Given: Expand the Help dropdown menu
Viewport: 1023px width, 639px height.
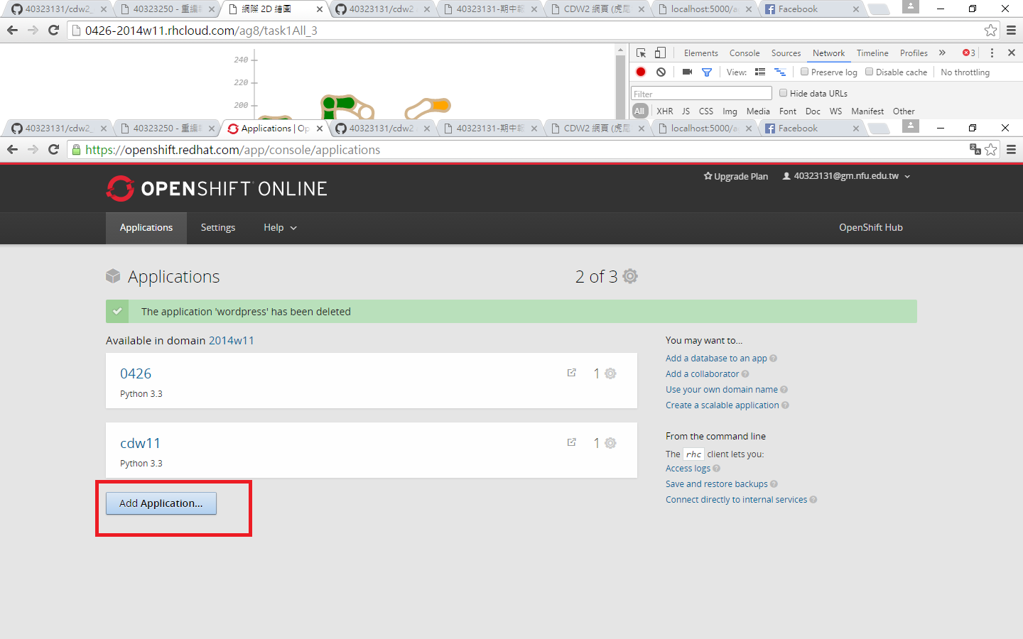Looking at the screenshot, I should [280, 227].
